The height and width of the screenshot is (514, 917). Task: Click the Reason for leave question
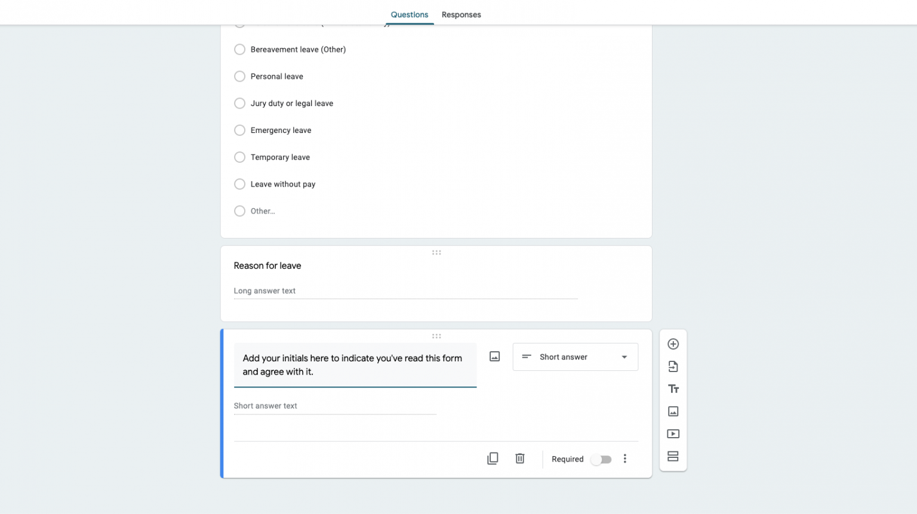click(267, 265)
